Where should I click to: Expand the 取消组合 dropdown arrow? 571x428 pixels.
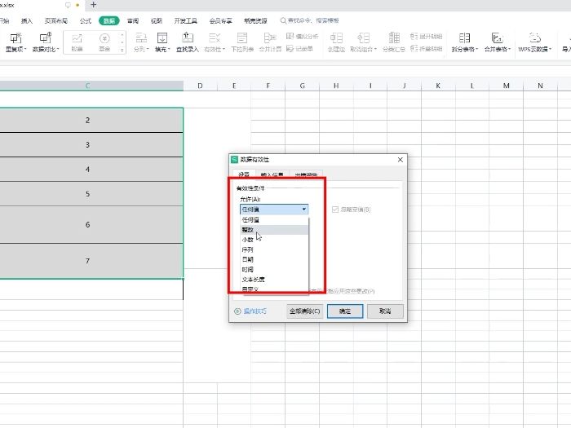tap(375, 49)
